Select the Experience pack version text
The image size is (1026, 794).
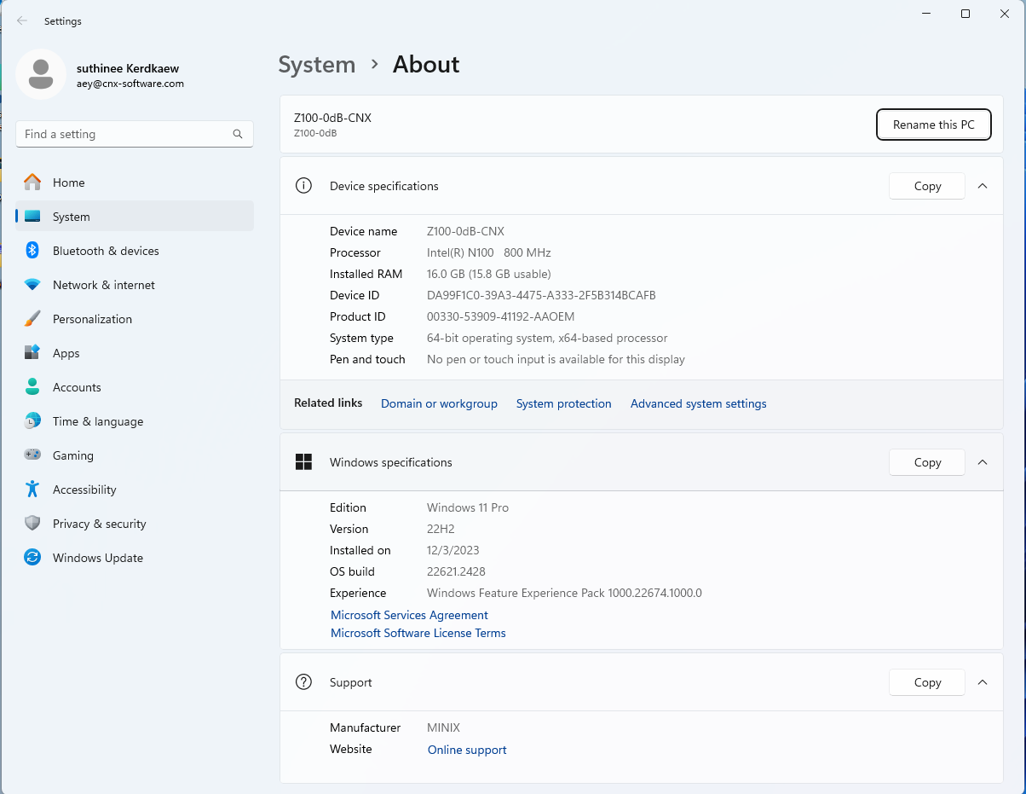pos(564,593)
